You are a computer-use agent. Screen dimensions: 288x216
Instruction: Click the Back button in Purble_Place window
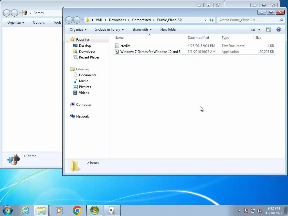click(x=69, y=20)
